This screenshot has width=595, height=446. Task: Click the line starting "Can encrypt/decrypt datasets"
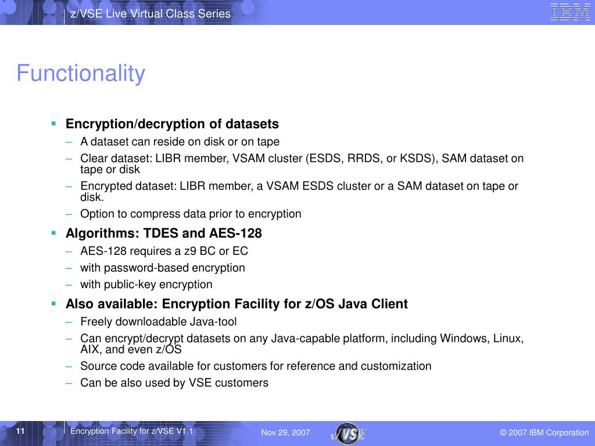[x=302, y=344]
